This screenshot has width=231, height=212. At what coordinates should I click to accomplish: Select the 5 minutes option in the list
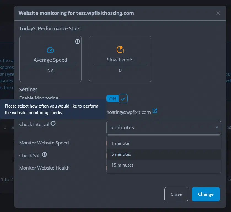pyautogui.click(x=163, y=154)
